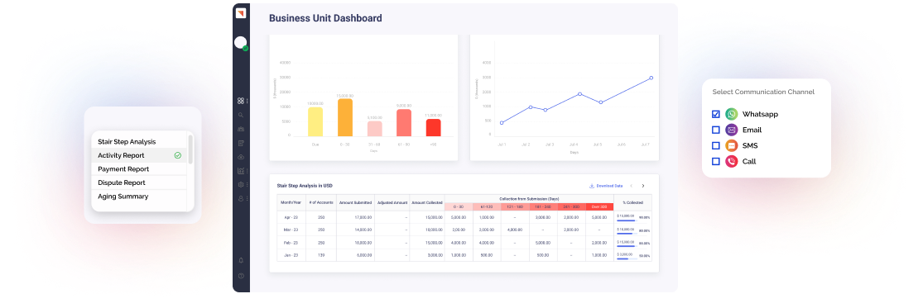Image resolution: width=923 pixels, height=308 pixels.
Task: Choose Dispute Report from the list
Action: [140, 182]
